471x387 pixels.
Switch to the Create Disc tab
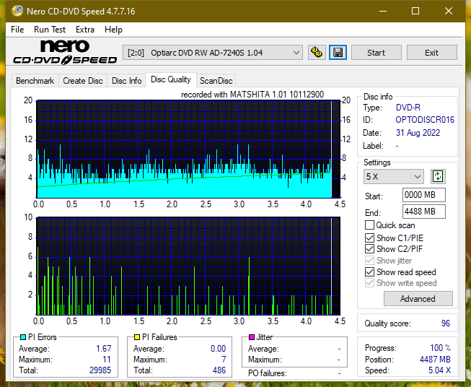(83, 81)
